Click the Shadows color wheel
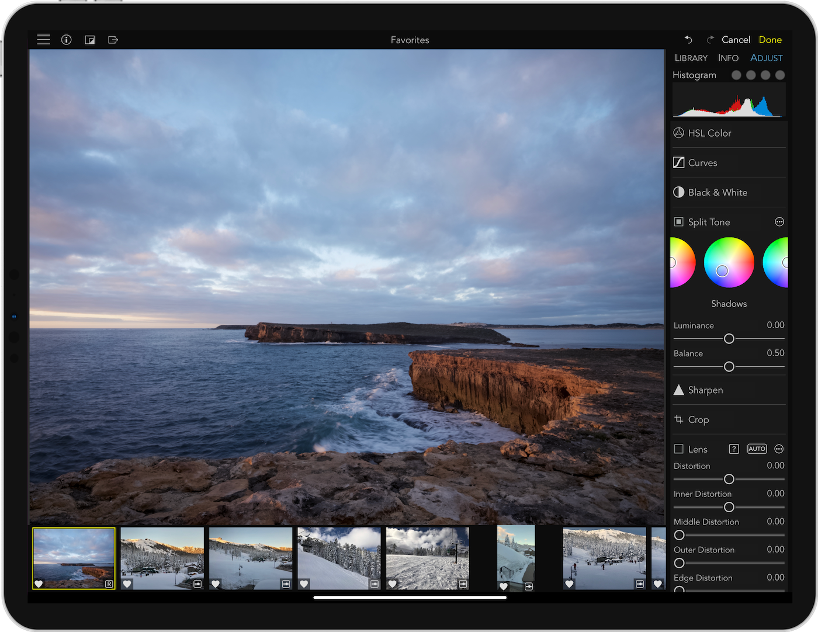This screenshot has height=632, width=818. 729,263
